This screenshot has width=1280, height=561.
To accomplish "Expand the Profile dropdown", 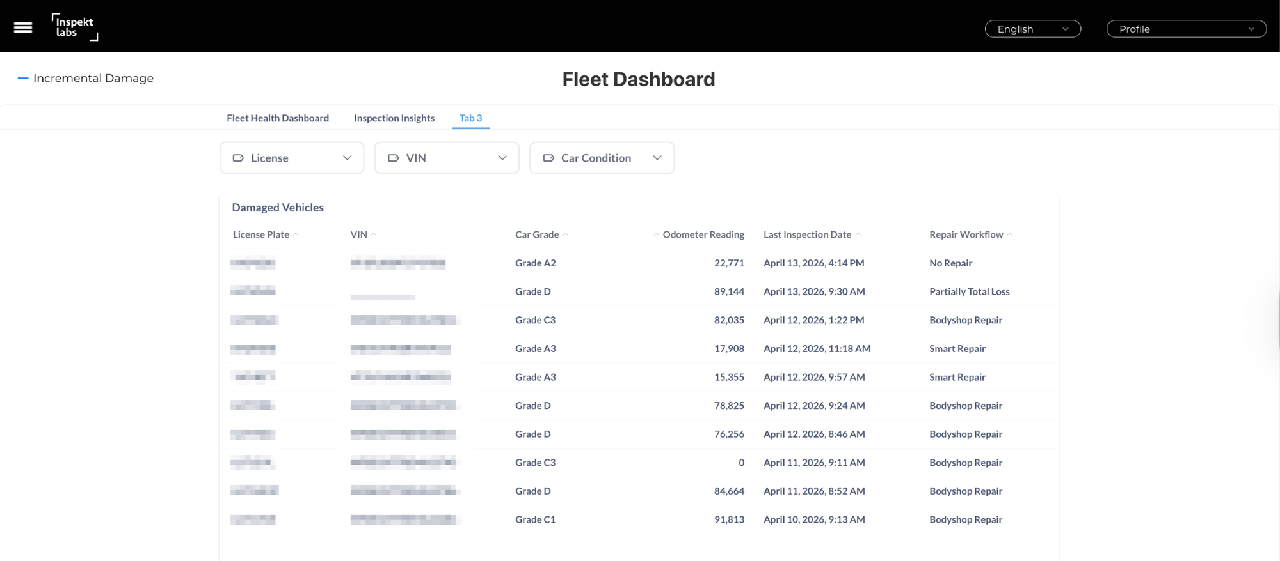I will coord(1186,29).
